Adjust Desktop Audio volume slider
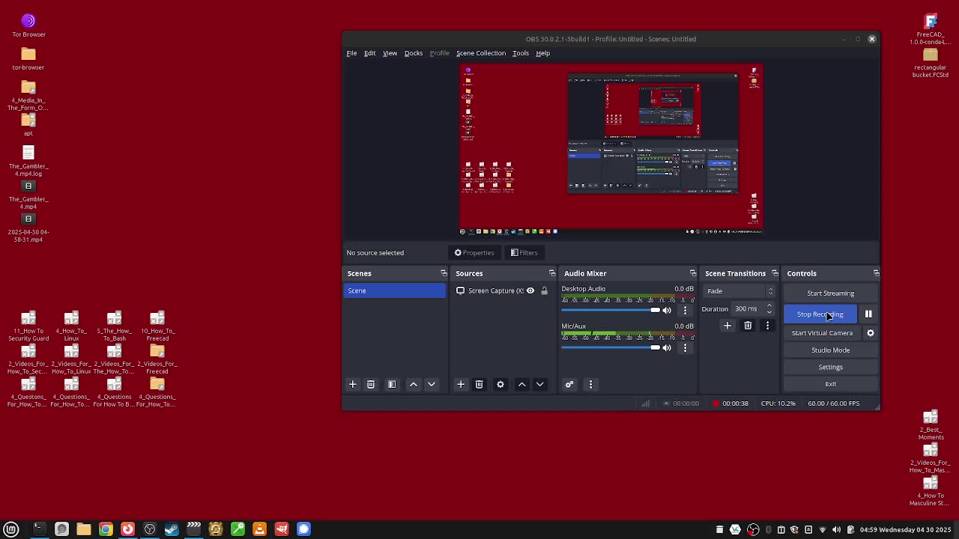 (611, 310)
